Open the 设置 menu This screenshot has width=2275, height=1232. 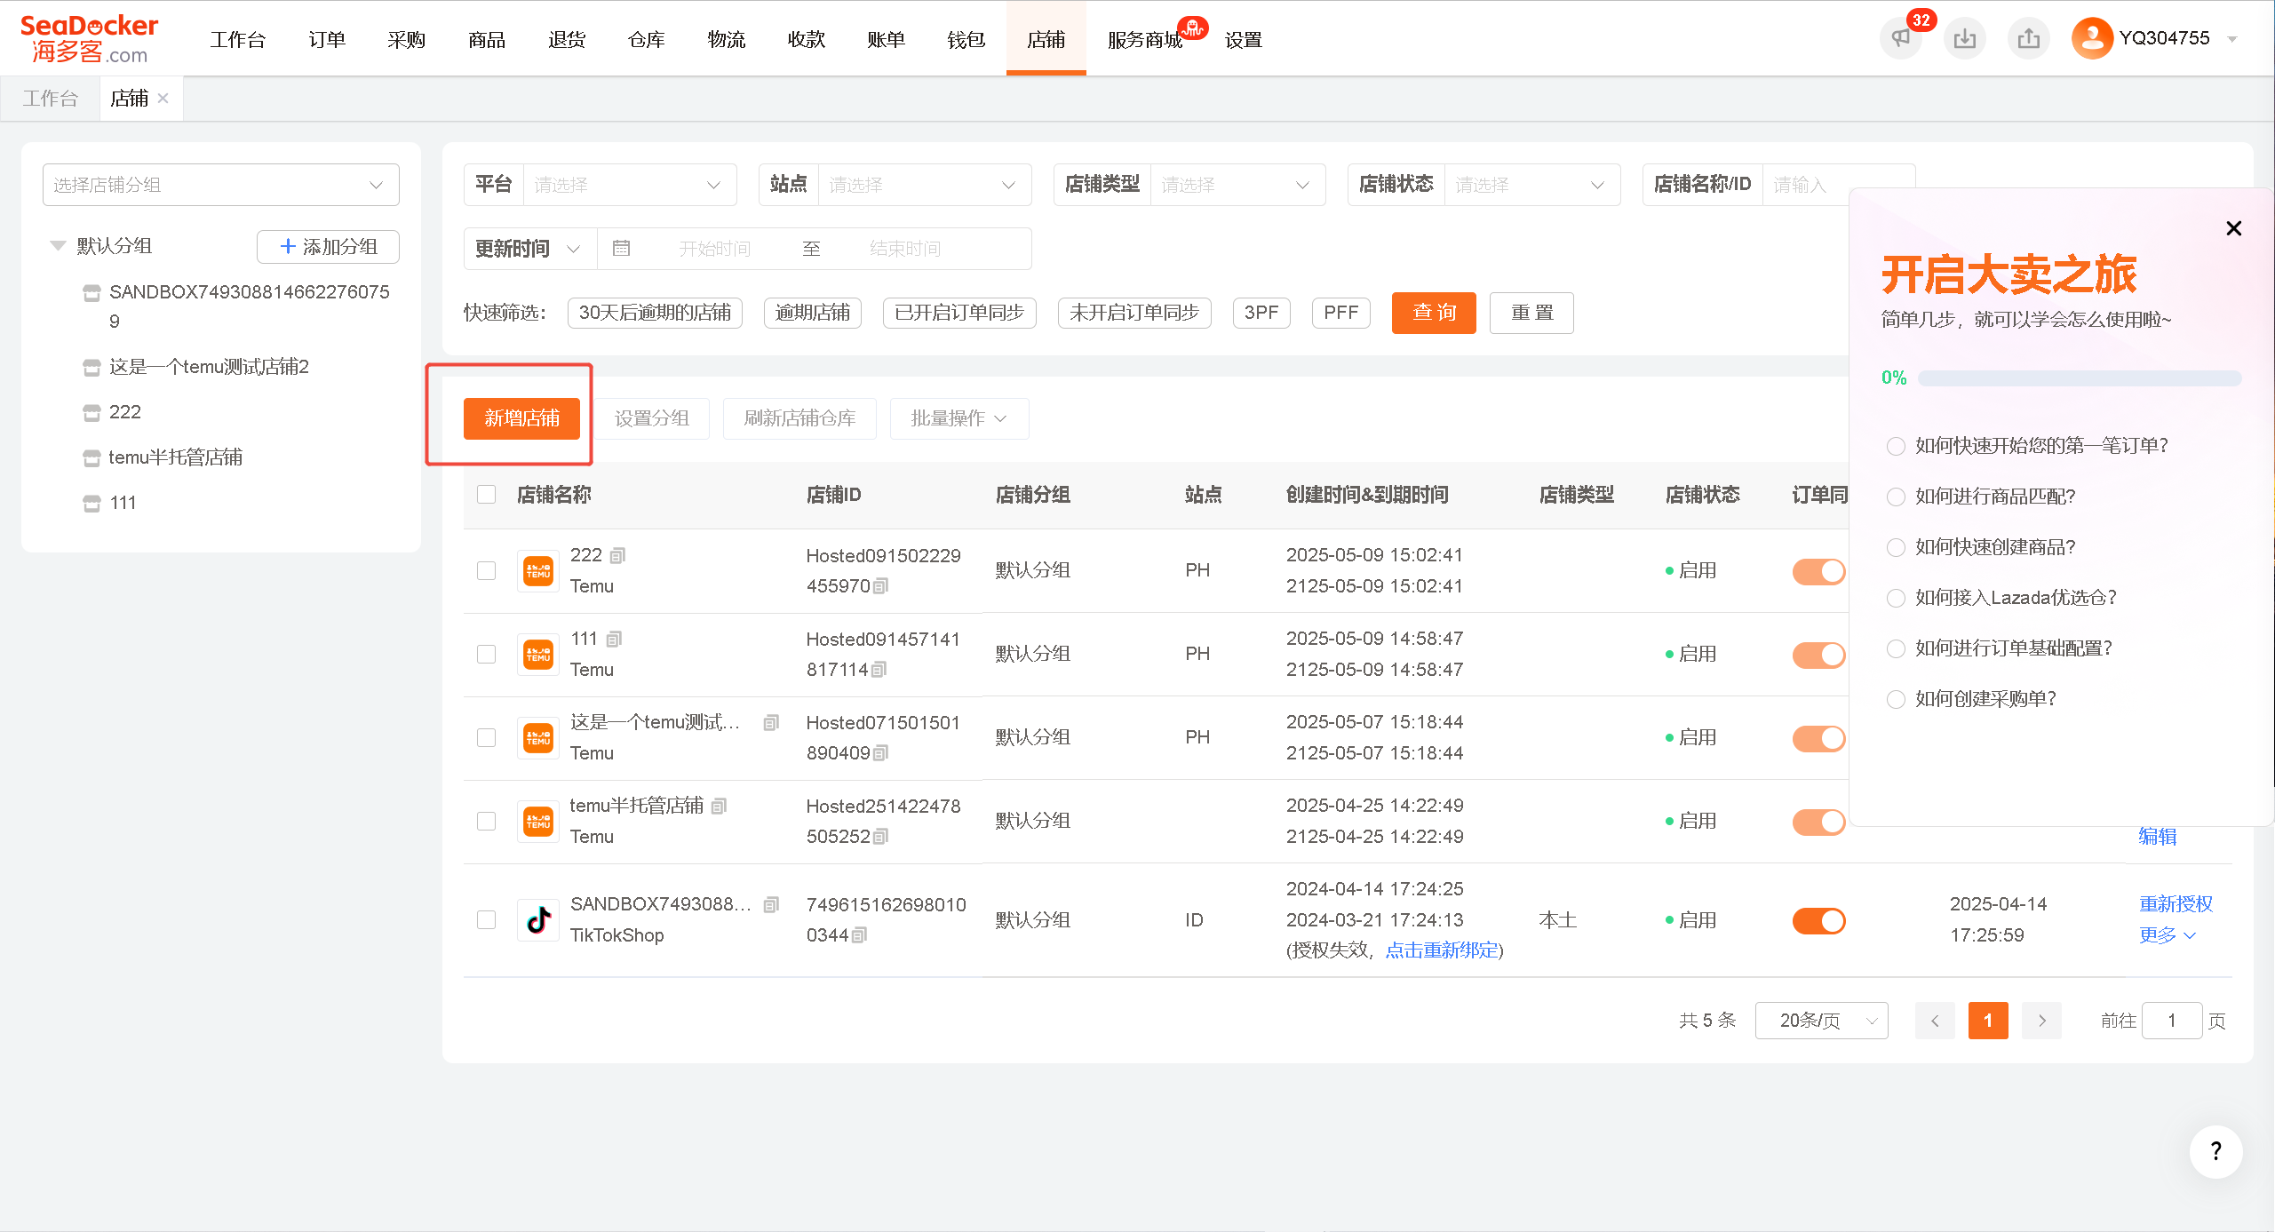point(1244,40)
